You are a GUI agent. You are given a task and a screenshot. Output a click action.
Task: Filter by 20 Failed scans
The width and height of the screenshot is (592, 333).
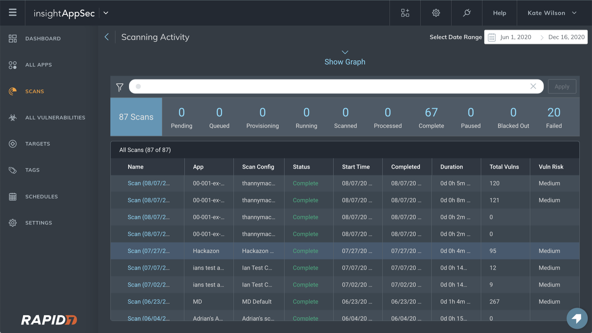(554, 117)
